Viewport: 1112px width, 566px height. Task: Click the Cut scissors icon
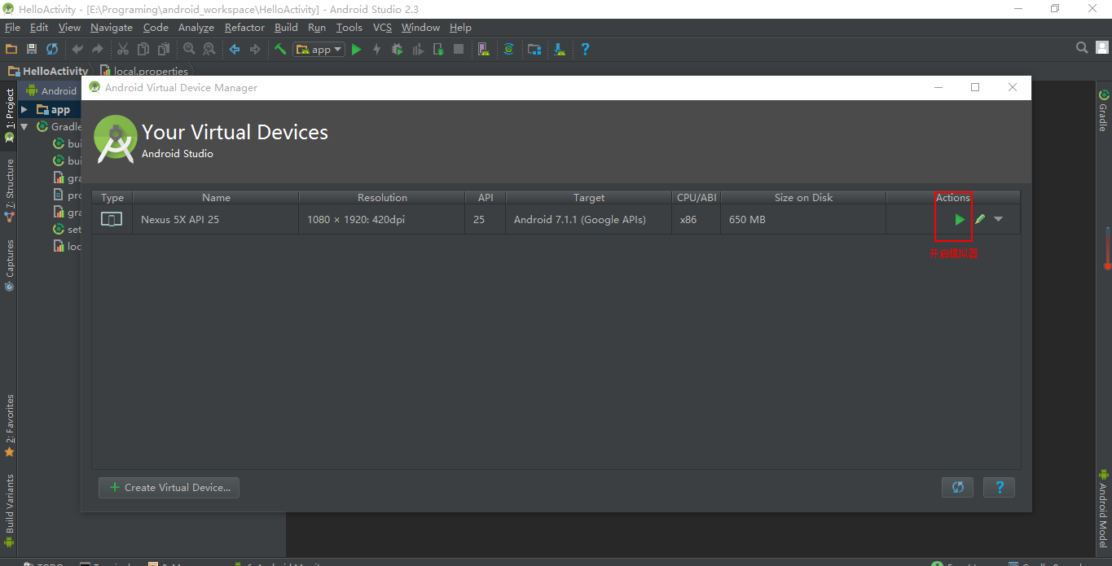tap(123, 50)
